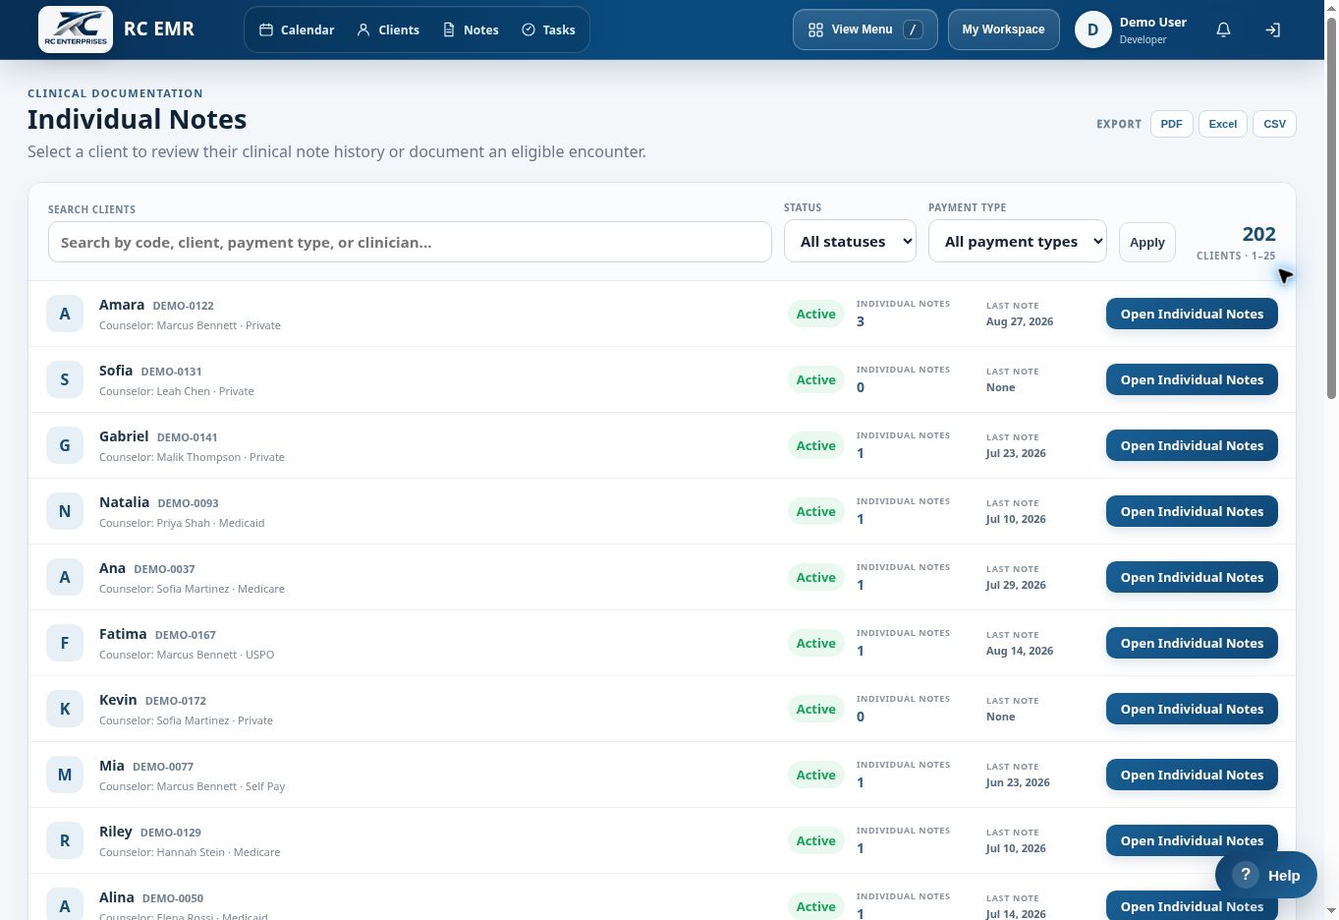Click Fatima's F avatar tile
This screenshot has height=920, width=1339.
click(65, 643)
